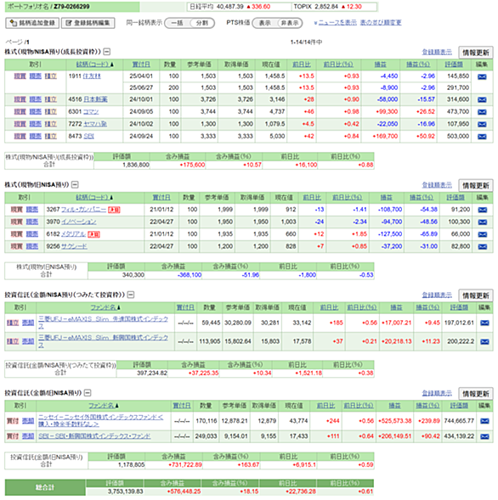Click 登録順表示 for 成長投資枠 stock table
Viewport: 498px width, 500px height.
(437, 52)
